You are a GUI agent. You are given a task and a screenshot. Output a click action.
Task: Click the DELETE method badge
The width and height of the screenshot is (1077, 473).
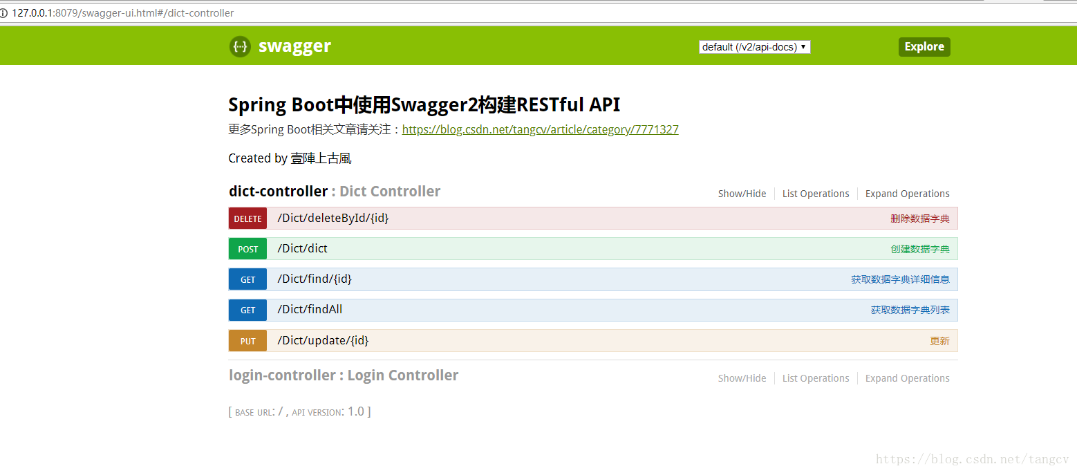pos(247,219)
